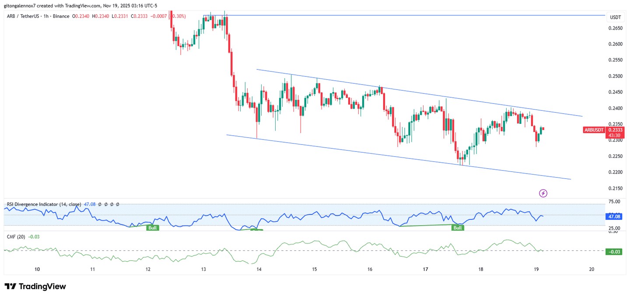The image size is (630, 298).
Task: Click the left Bull divergence label on RSI
Action: (x=153, y=228)
